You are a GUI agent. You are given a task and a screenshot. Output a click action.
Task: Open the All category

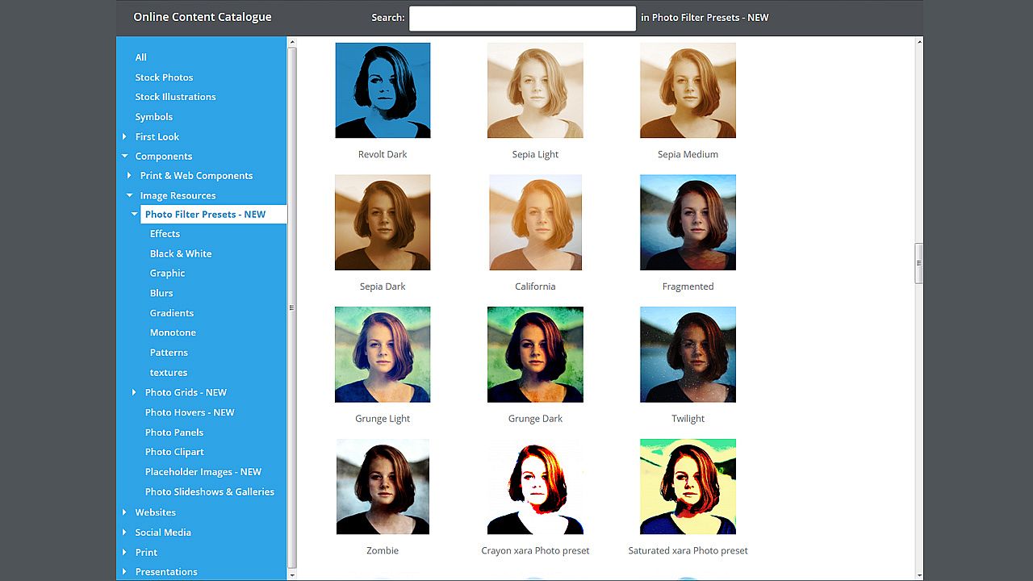[x=141, y=57]
